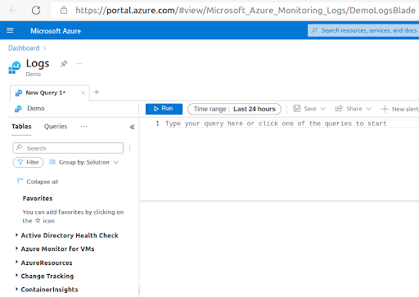Image resolution: width=419 pixels, height=297 pixels.
Task: Click the breadcrumb chevron after Dashboard
Action: point(44,48)
